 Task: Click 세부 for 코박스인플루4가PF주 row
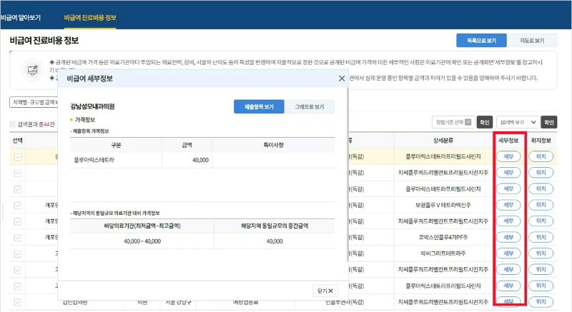[x=508, y=237]
